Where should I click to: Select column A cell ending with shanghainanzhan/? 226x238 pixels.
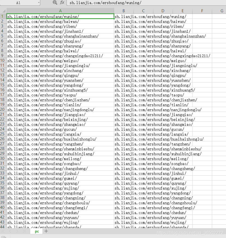60,36
